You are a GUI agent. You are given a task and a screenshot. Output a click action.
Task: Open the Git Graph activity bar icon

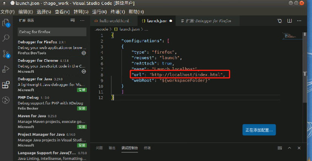click(x=6, y=100)
